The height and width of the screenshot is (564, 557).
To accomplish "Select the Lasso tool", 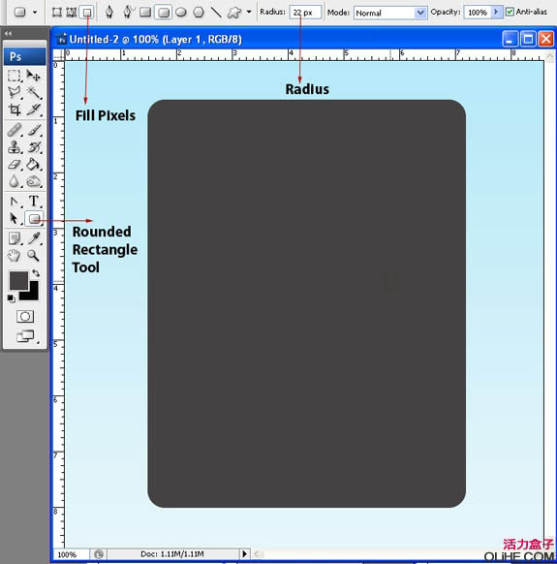I will click(x=14, y=92).
